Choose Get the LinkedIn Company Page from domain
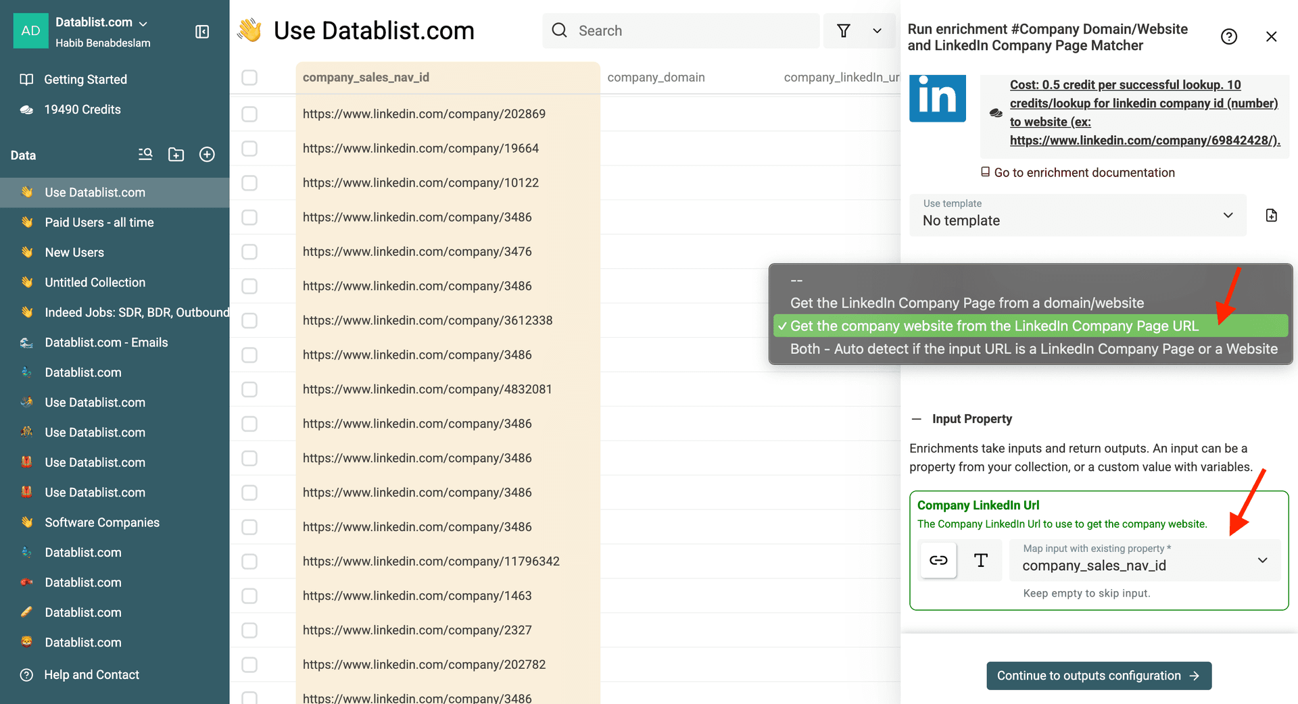This screenshot has height=704, width=1298. (x=967, y=303)
